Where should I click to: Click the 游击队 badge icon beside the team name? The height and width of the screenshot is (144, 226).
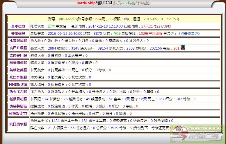(x=107, y=3)
